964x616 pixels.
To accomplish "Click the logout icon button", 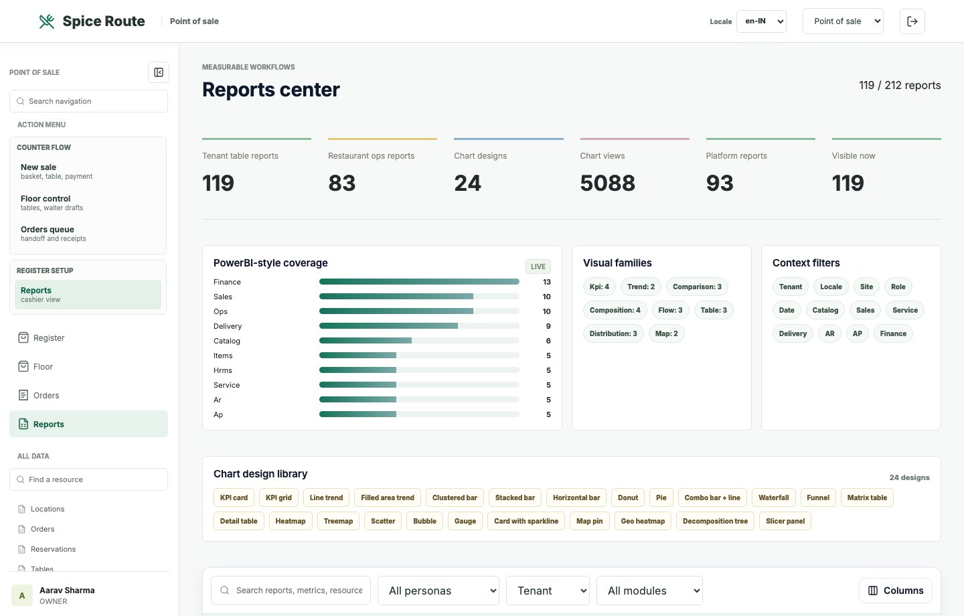I will (912, 21).
